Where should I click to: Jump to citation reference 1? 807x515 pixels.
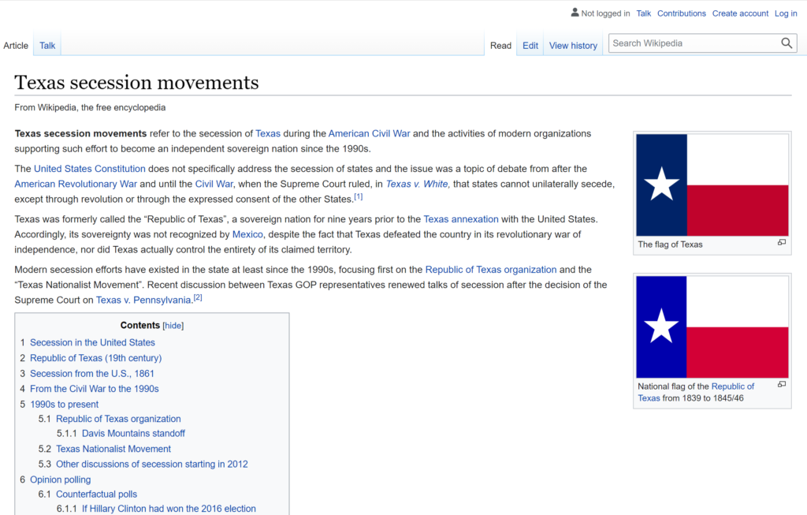pos(359,196)
